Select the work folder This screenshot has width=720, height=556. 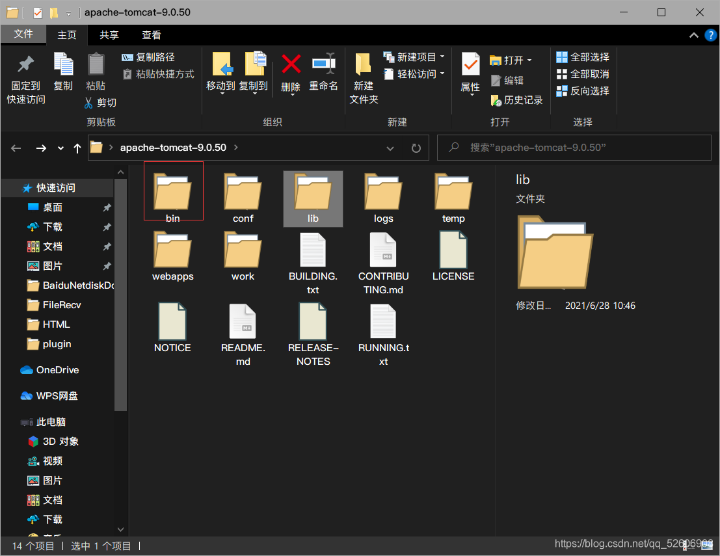pos(243,256)
